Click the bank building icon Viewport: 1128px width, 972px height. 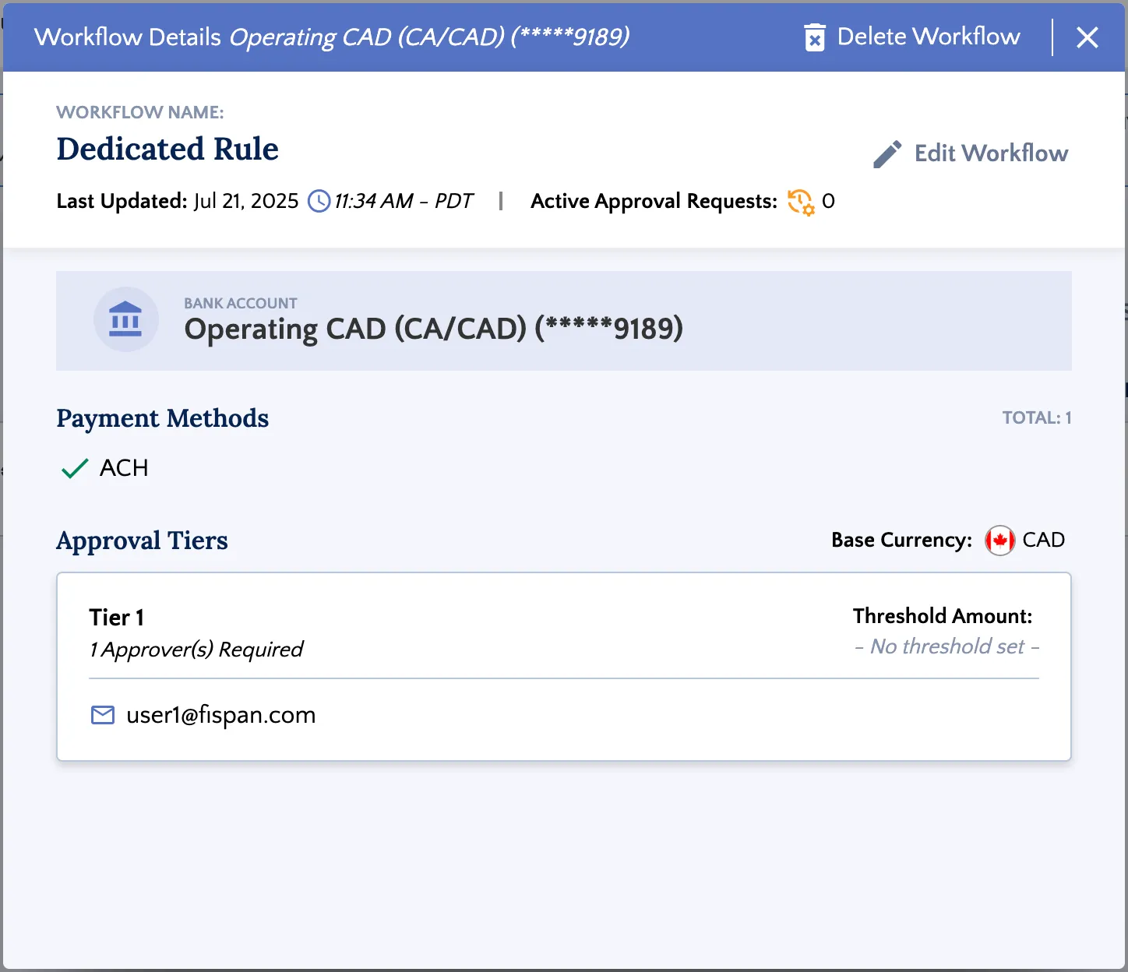[x=125, y=319]
